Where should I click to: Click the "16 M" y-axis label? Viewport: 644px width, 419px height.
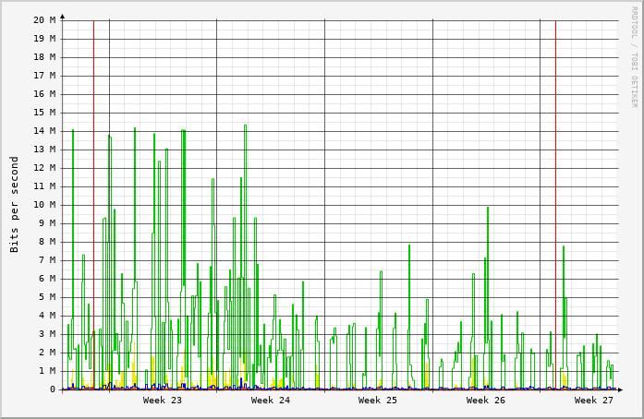(x=44, y=94)
